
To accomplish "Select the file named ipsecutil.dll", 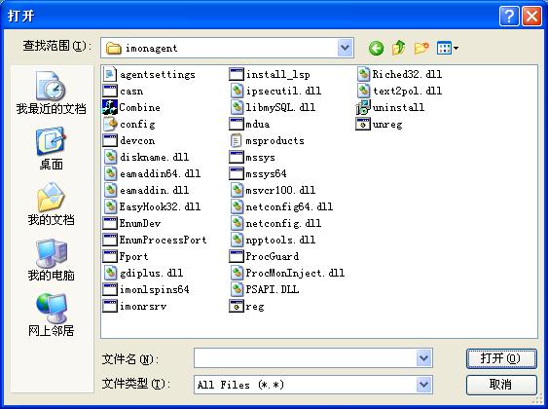I will click(x=275, y=91).
